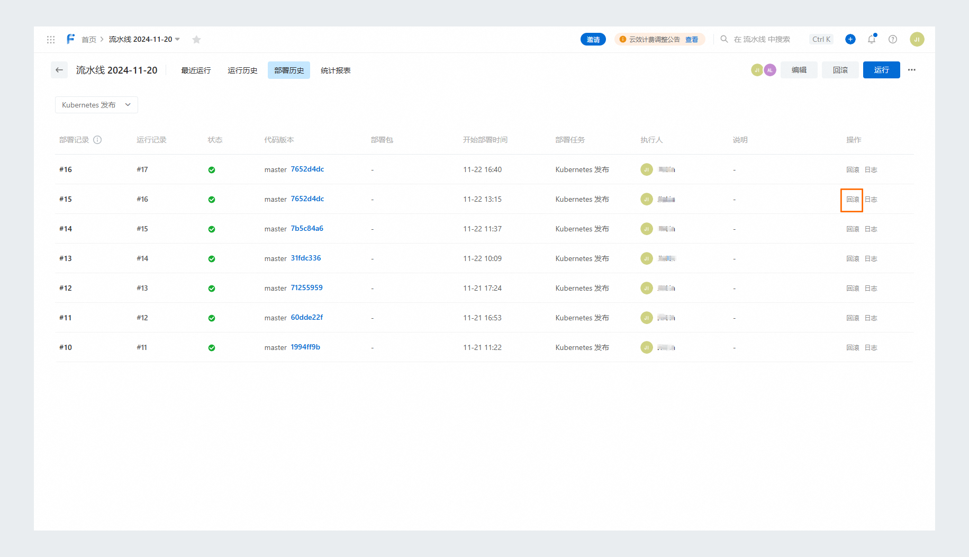Click the executor avatar in row #10
Image resolution: width=969 pixels, height=557 pixels.
tap(647, 347)
